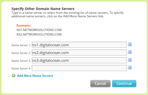Viewport: 148px width, 95px height.
Task: Open name server list icon for Name Server 2
Action: coord(130,52)
